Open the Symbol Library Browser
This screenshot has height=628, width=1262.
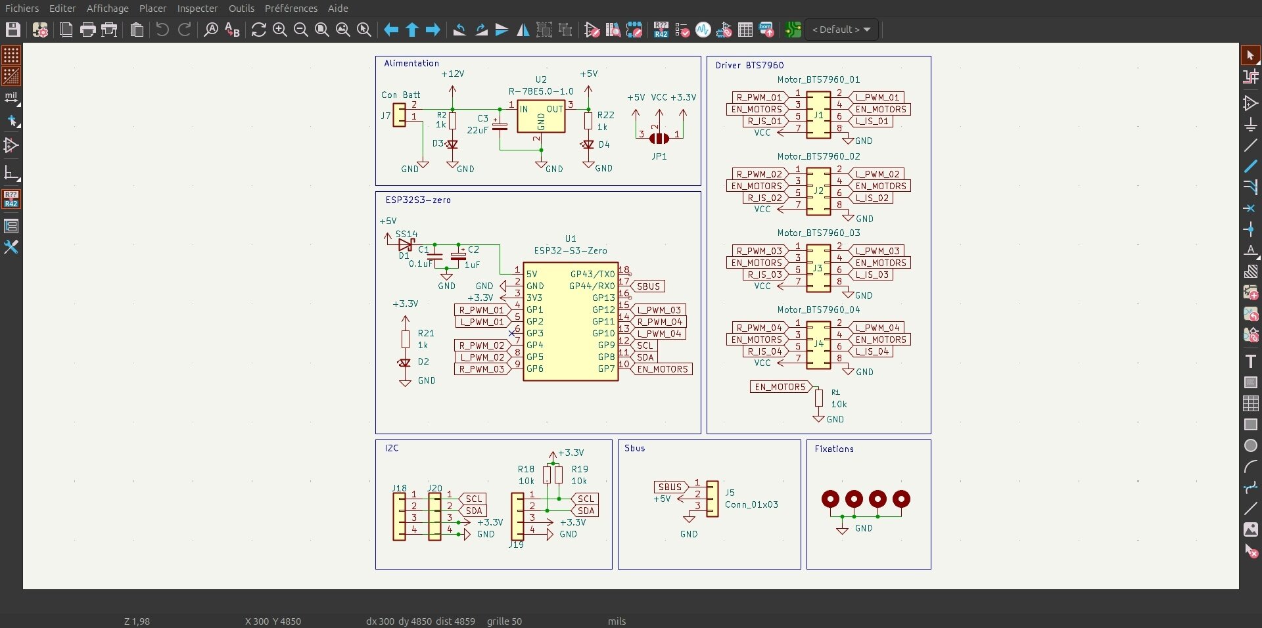tap(613, 30)
